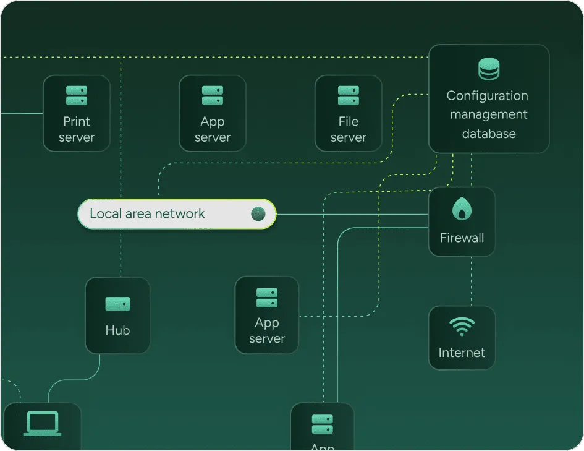Click the Internet wifi signal icon
Image resolution: width=584 pixels, height=451 pixels.
click(462, 327)
